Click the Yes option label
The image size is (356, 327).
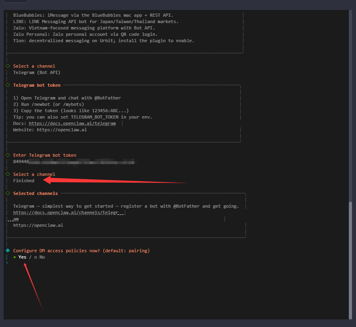(x=22, y=257)
